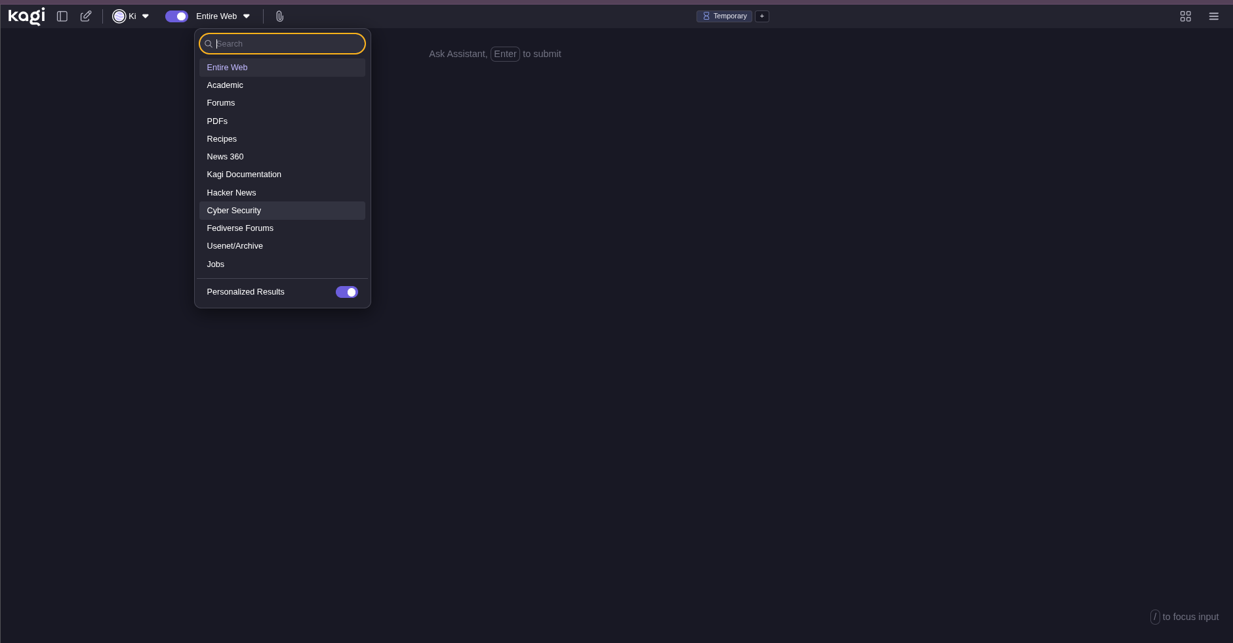
Task: Choose the Usenet/Archive lens
Action: point(235,246)
